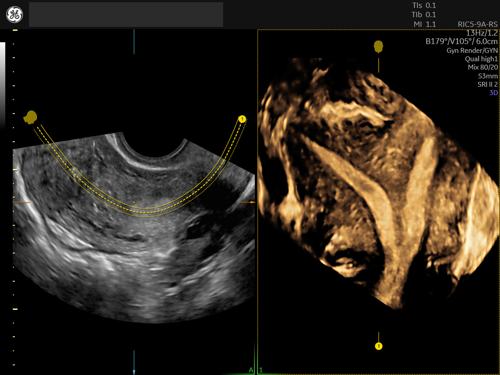
Task: Click the "1" marker below the 3D render
Action: (x=378, y=346)
